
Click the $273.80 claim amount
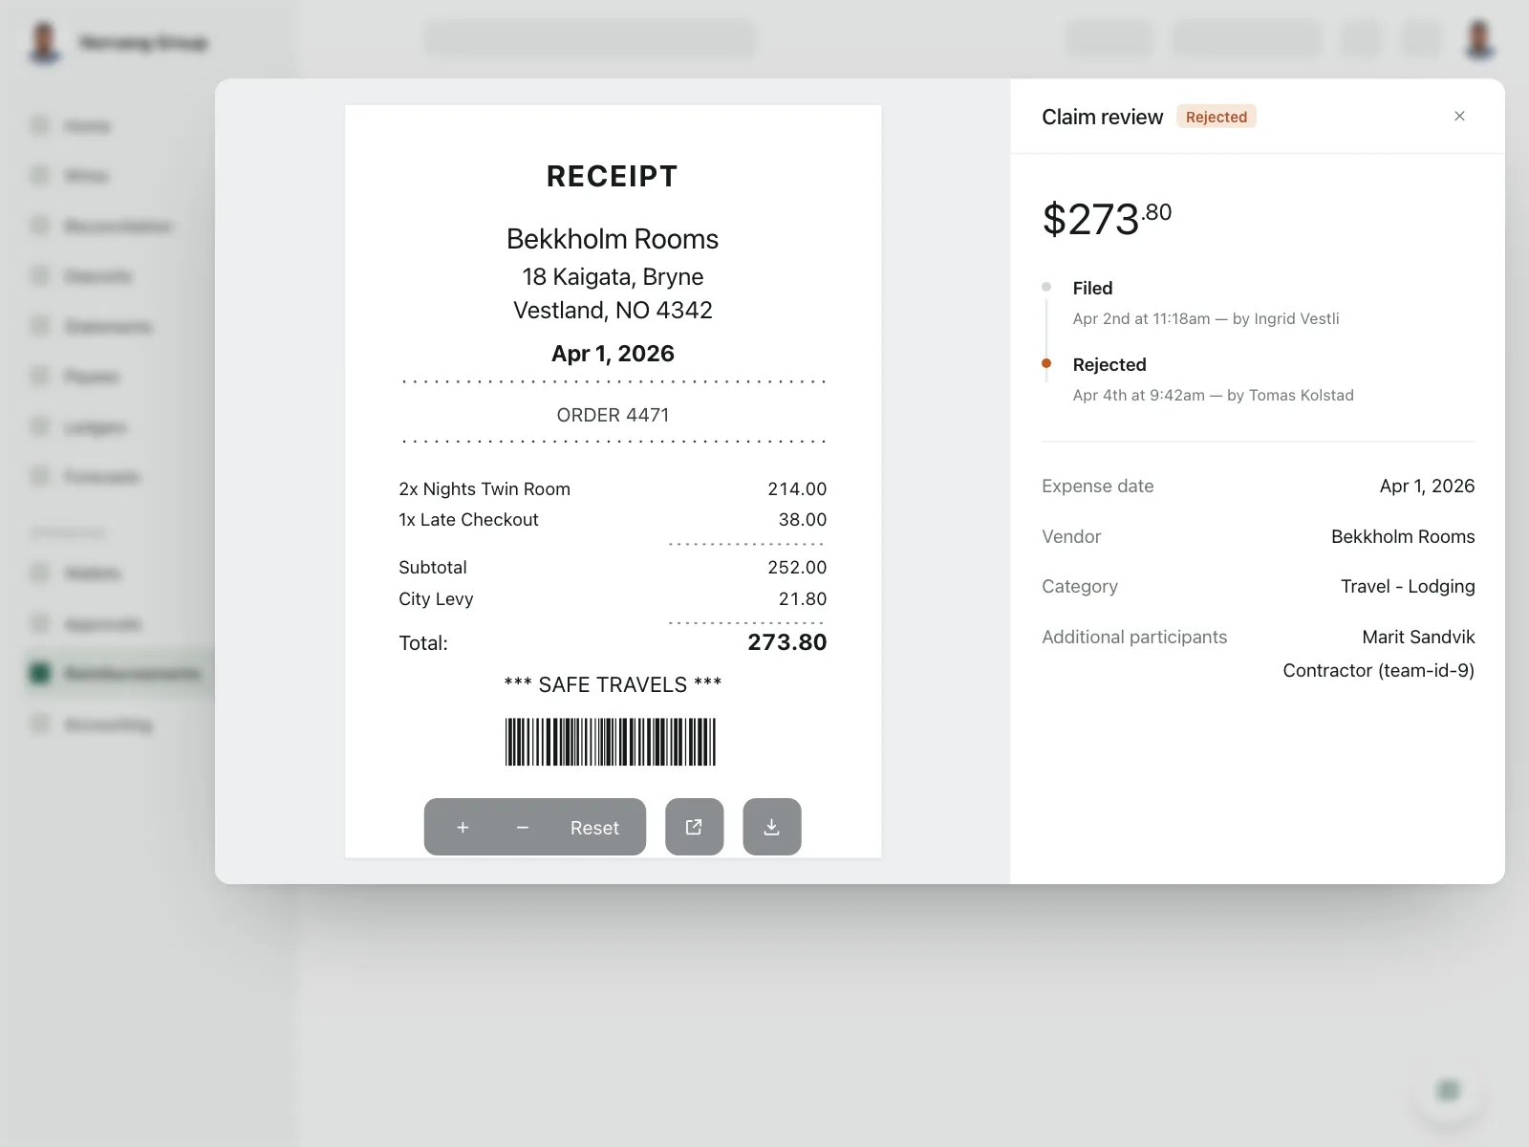pyautogui.click(x=1107, y=219)
